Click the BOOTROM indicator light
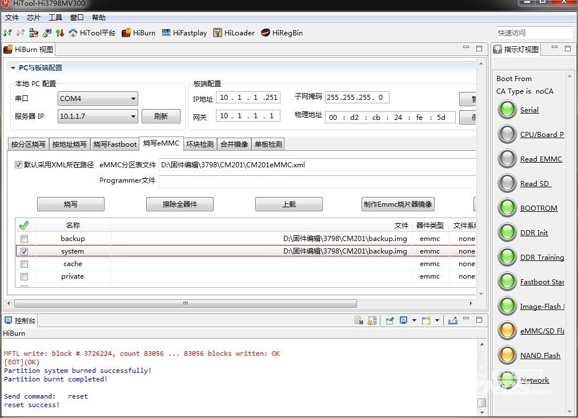Image resolution: width=578 pixels, height=418 pixels. click(x=507, y=207)
